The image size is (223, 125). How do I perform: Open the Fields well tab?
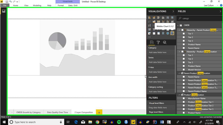pos(151,42)
